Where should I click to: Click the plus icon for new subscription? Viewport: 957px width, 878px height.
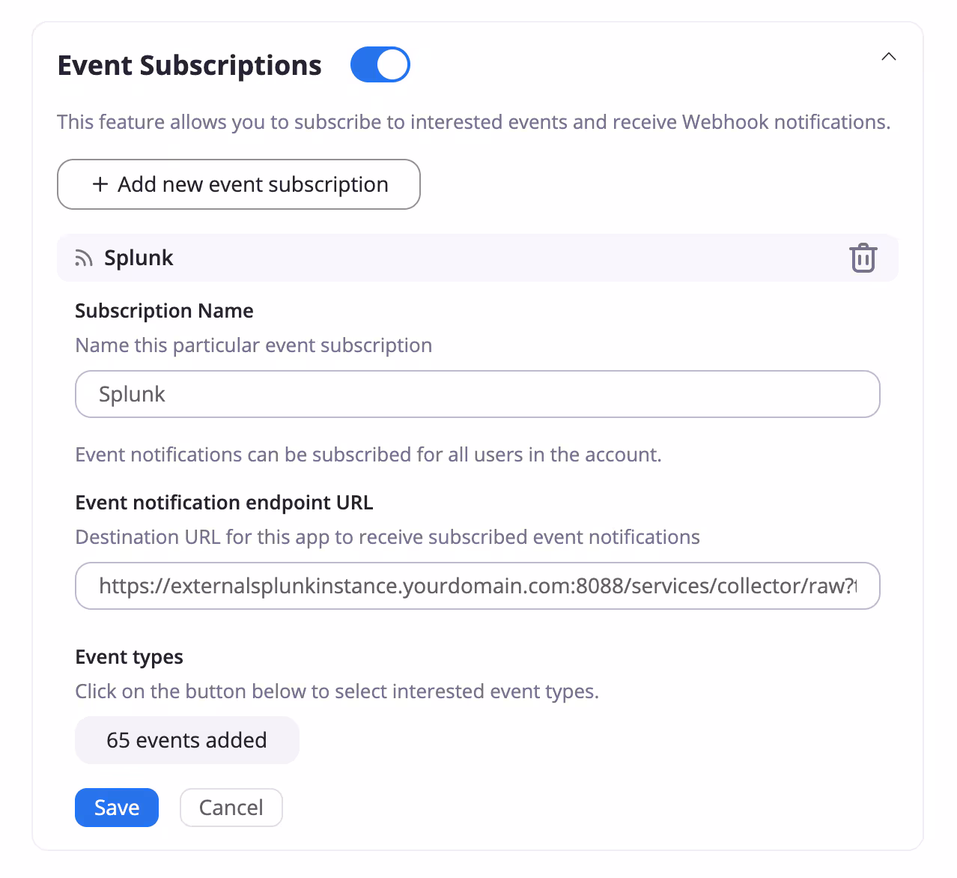tap(100, 184)
